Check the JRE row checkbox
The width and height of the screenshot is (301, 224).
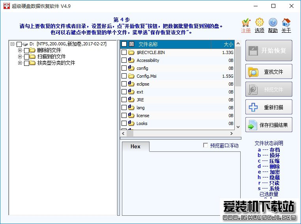coord(124,99)
